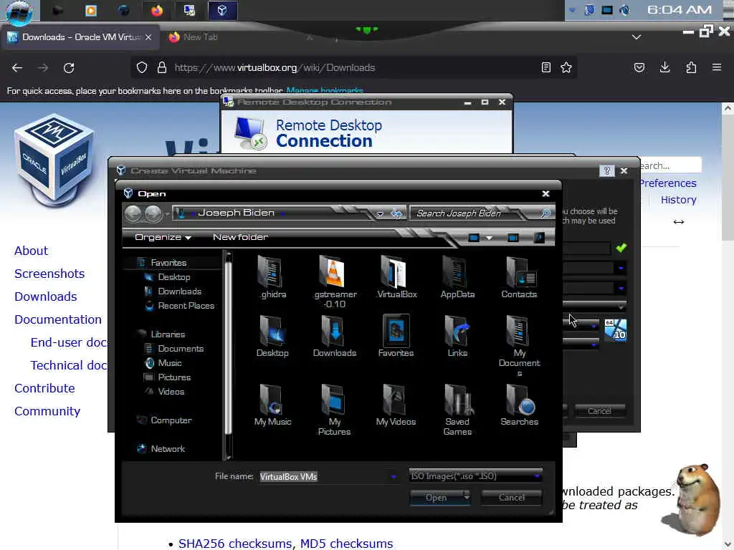Open Firefox extensions icon

[x=691, y=68]
